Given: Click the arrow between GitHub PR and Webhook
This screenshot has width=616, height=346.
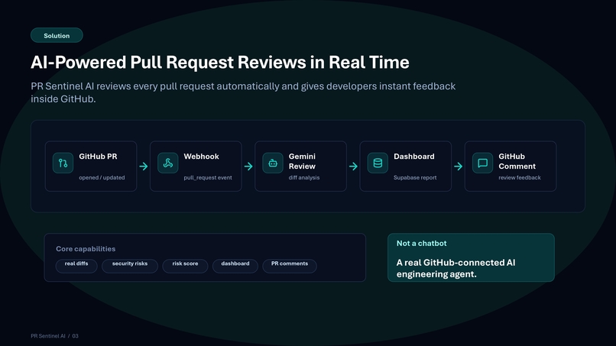Looking at the screenshot, I should pyautogui.click(x=144, y=167).
